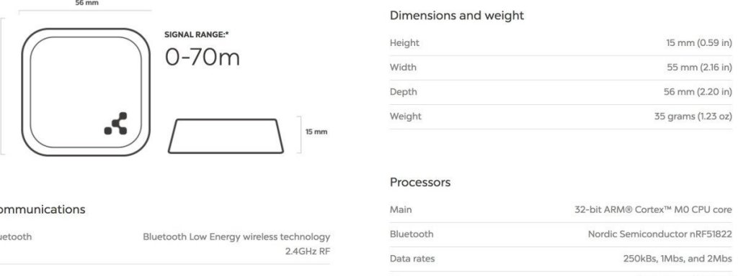Image resolution: width=738 pixels, height=276 pixels.
Task: Click the SIGNAL RANGE label
Action: pos(197,34)
